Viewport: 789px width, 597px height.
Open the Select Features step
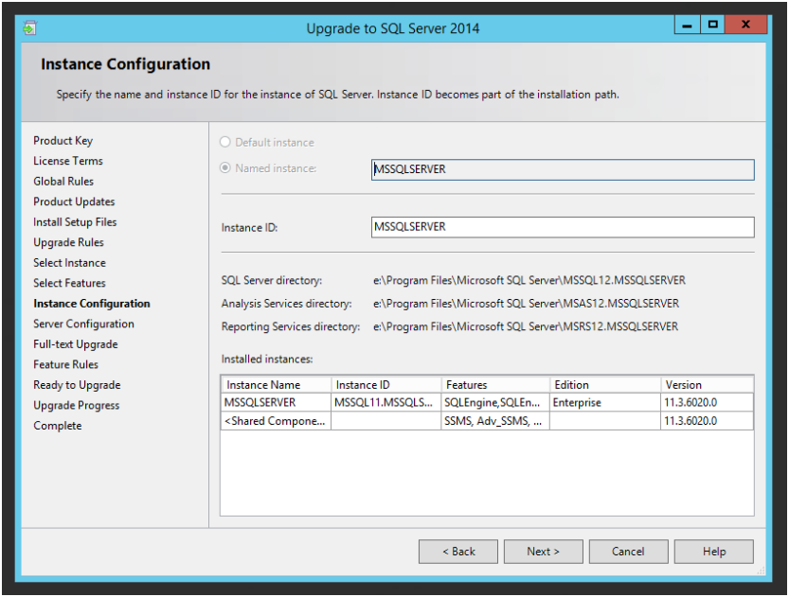coord(69,283)
